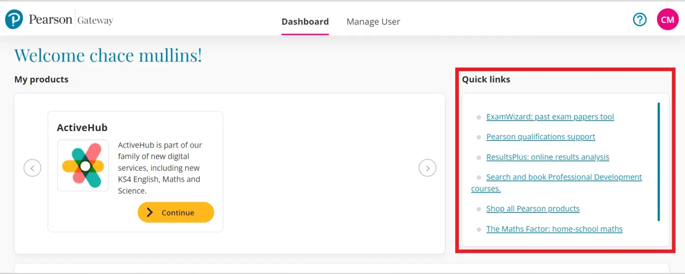Viewport: 685px width, 274px height.
Task: Switch to the Dashboard tab
Action: pyautogui.click(x=305, y=22)
